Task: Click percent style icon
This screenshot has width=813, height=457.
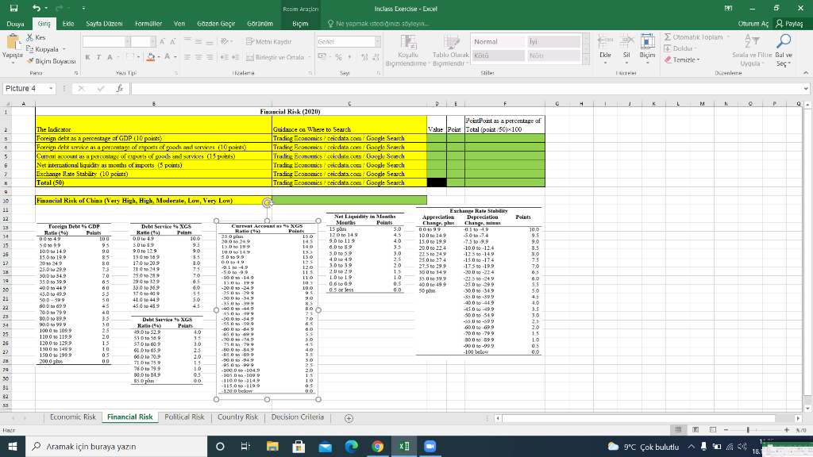Action: [338, 57]
